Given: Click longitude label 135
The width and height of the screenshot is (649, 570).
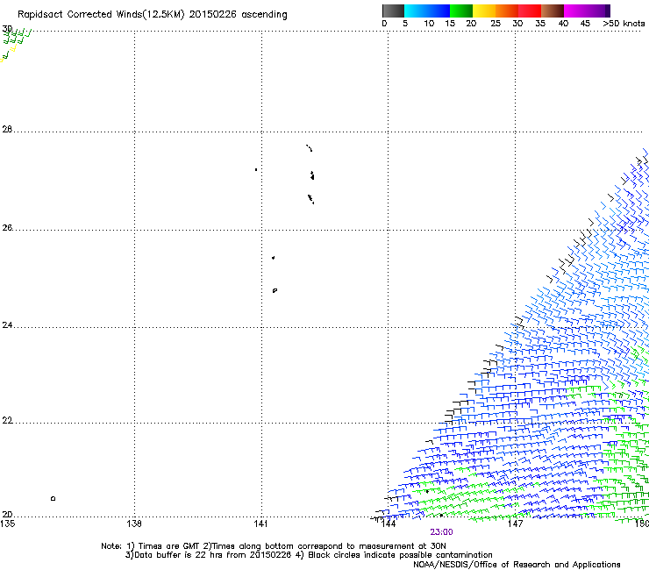Looking at the screenshot, I should click(7, 524).
